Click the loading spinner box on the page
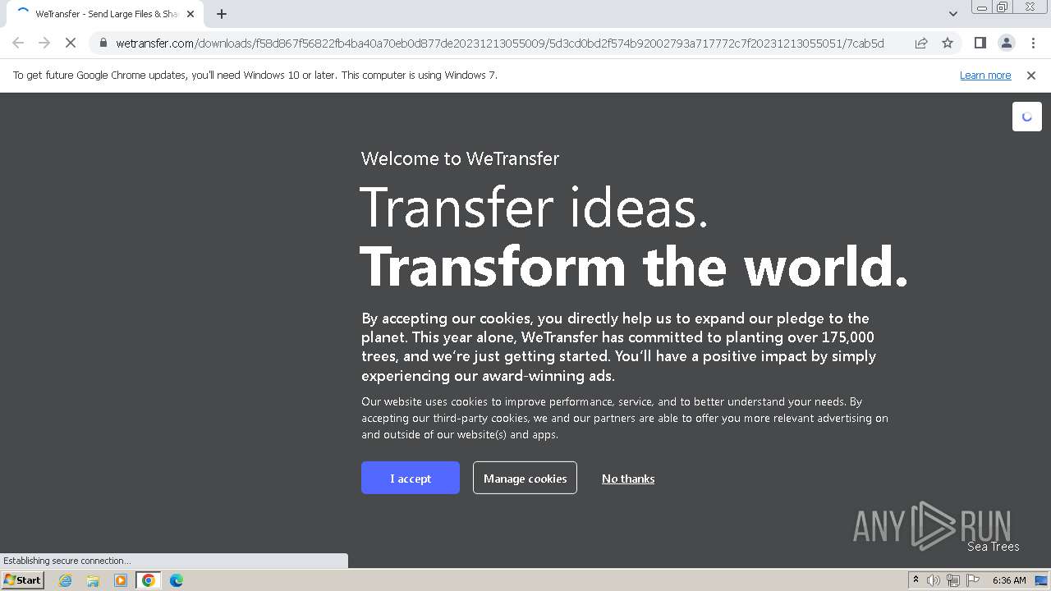 (1026, 117)
